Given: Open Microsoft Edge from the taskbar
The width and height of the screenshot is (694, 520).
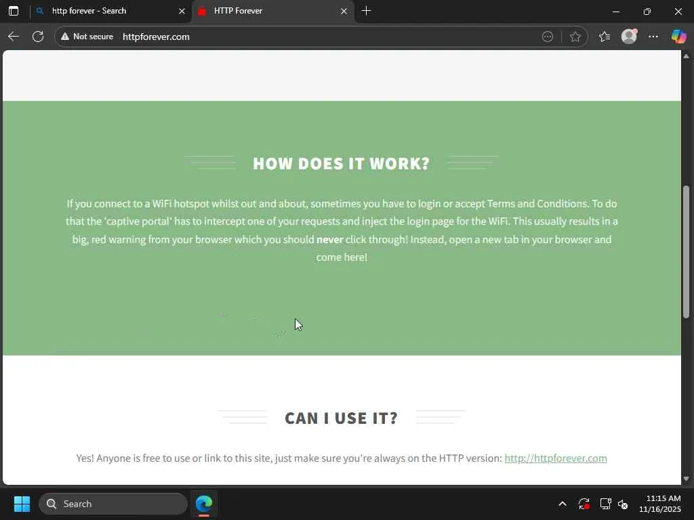Looking at the screenshot, I should pyautogui.click(x=204, y=504).
